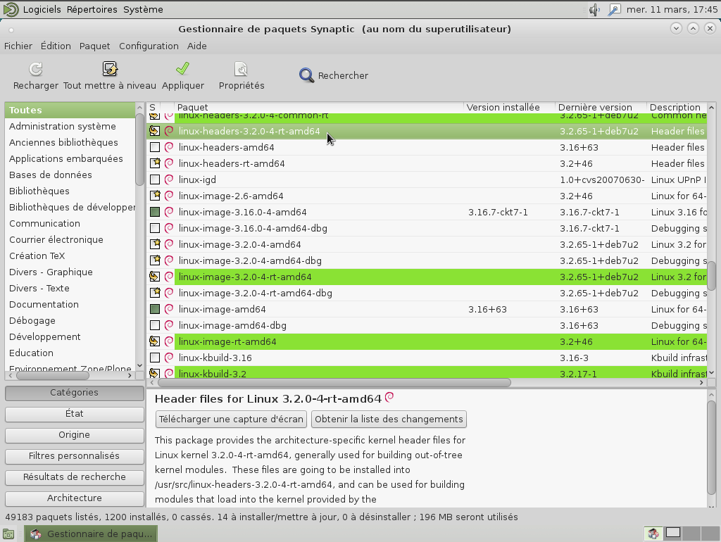This screenshot has width=721, height=542.
Task: Toggle status box of linux-image-amd64-dbg
Action: 155,325
